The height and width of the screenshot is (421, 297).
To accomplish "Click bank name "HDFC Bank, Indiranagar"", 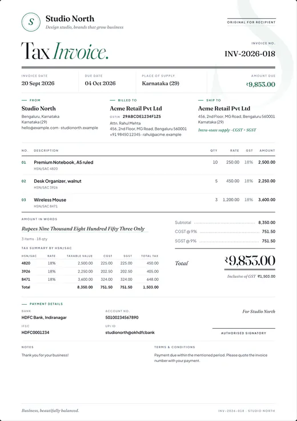I will click(44, 318).
